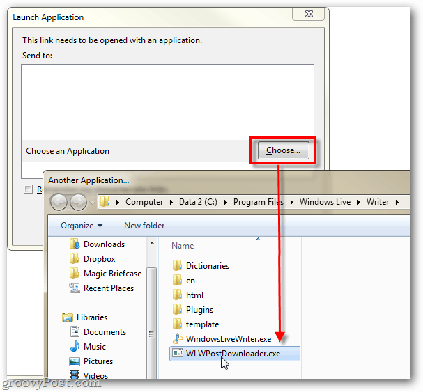Close the Launch Application dialog
The height and width of the screenshot is (392, 423).
pos(308,14)
